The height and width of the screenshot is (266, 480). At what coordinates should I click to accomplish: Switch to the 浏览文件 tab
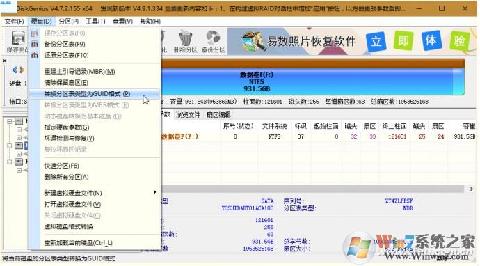click(188, 115)
